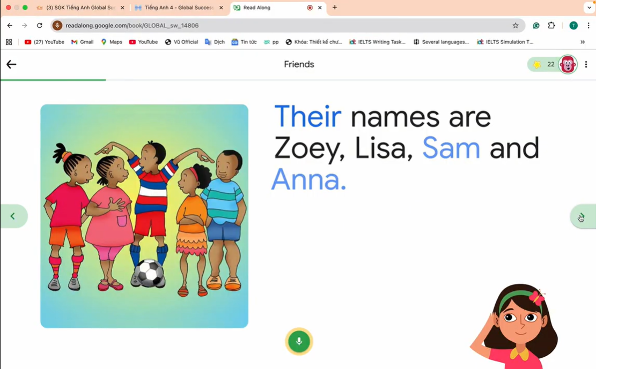Image resolution: width=618 pixels, height=369 pixels.
Task: Reload the Read Along page
Action: 39,26
